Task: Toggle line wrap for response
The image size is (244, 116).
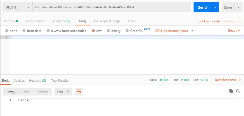Action: tap(79, 92)
